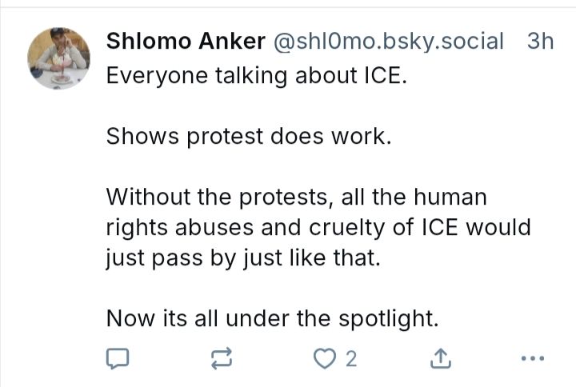Click the 3h timestamp
This screenshot has height=387, width=576.
click(541, 41)
